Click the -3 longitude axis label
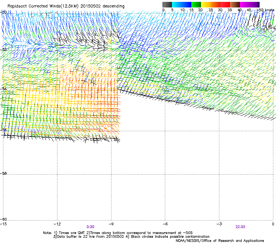276x243 pixels. point(219,224)
